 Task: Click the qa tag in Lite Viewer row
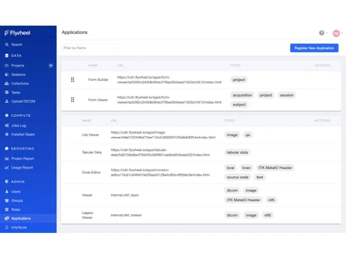point(248,135)
